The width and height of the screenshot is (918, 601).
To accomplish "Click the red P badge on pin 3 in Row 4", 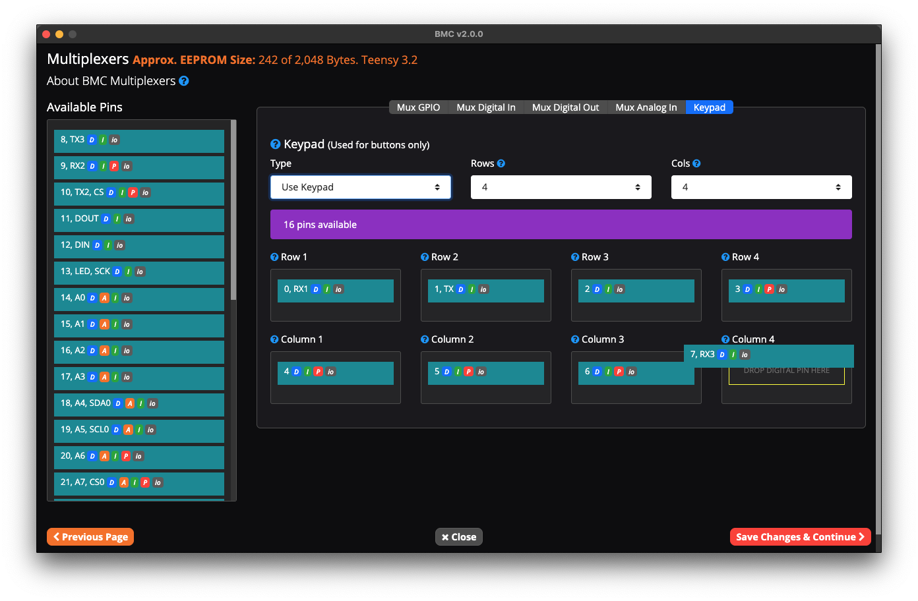I will pyautogui.click(x=770, y=289).
